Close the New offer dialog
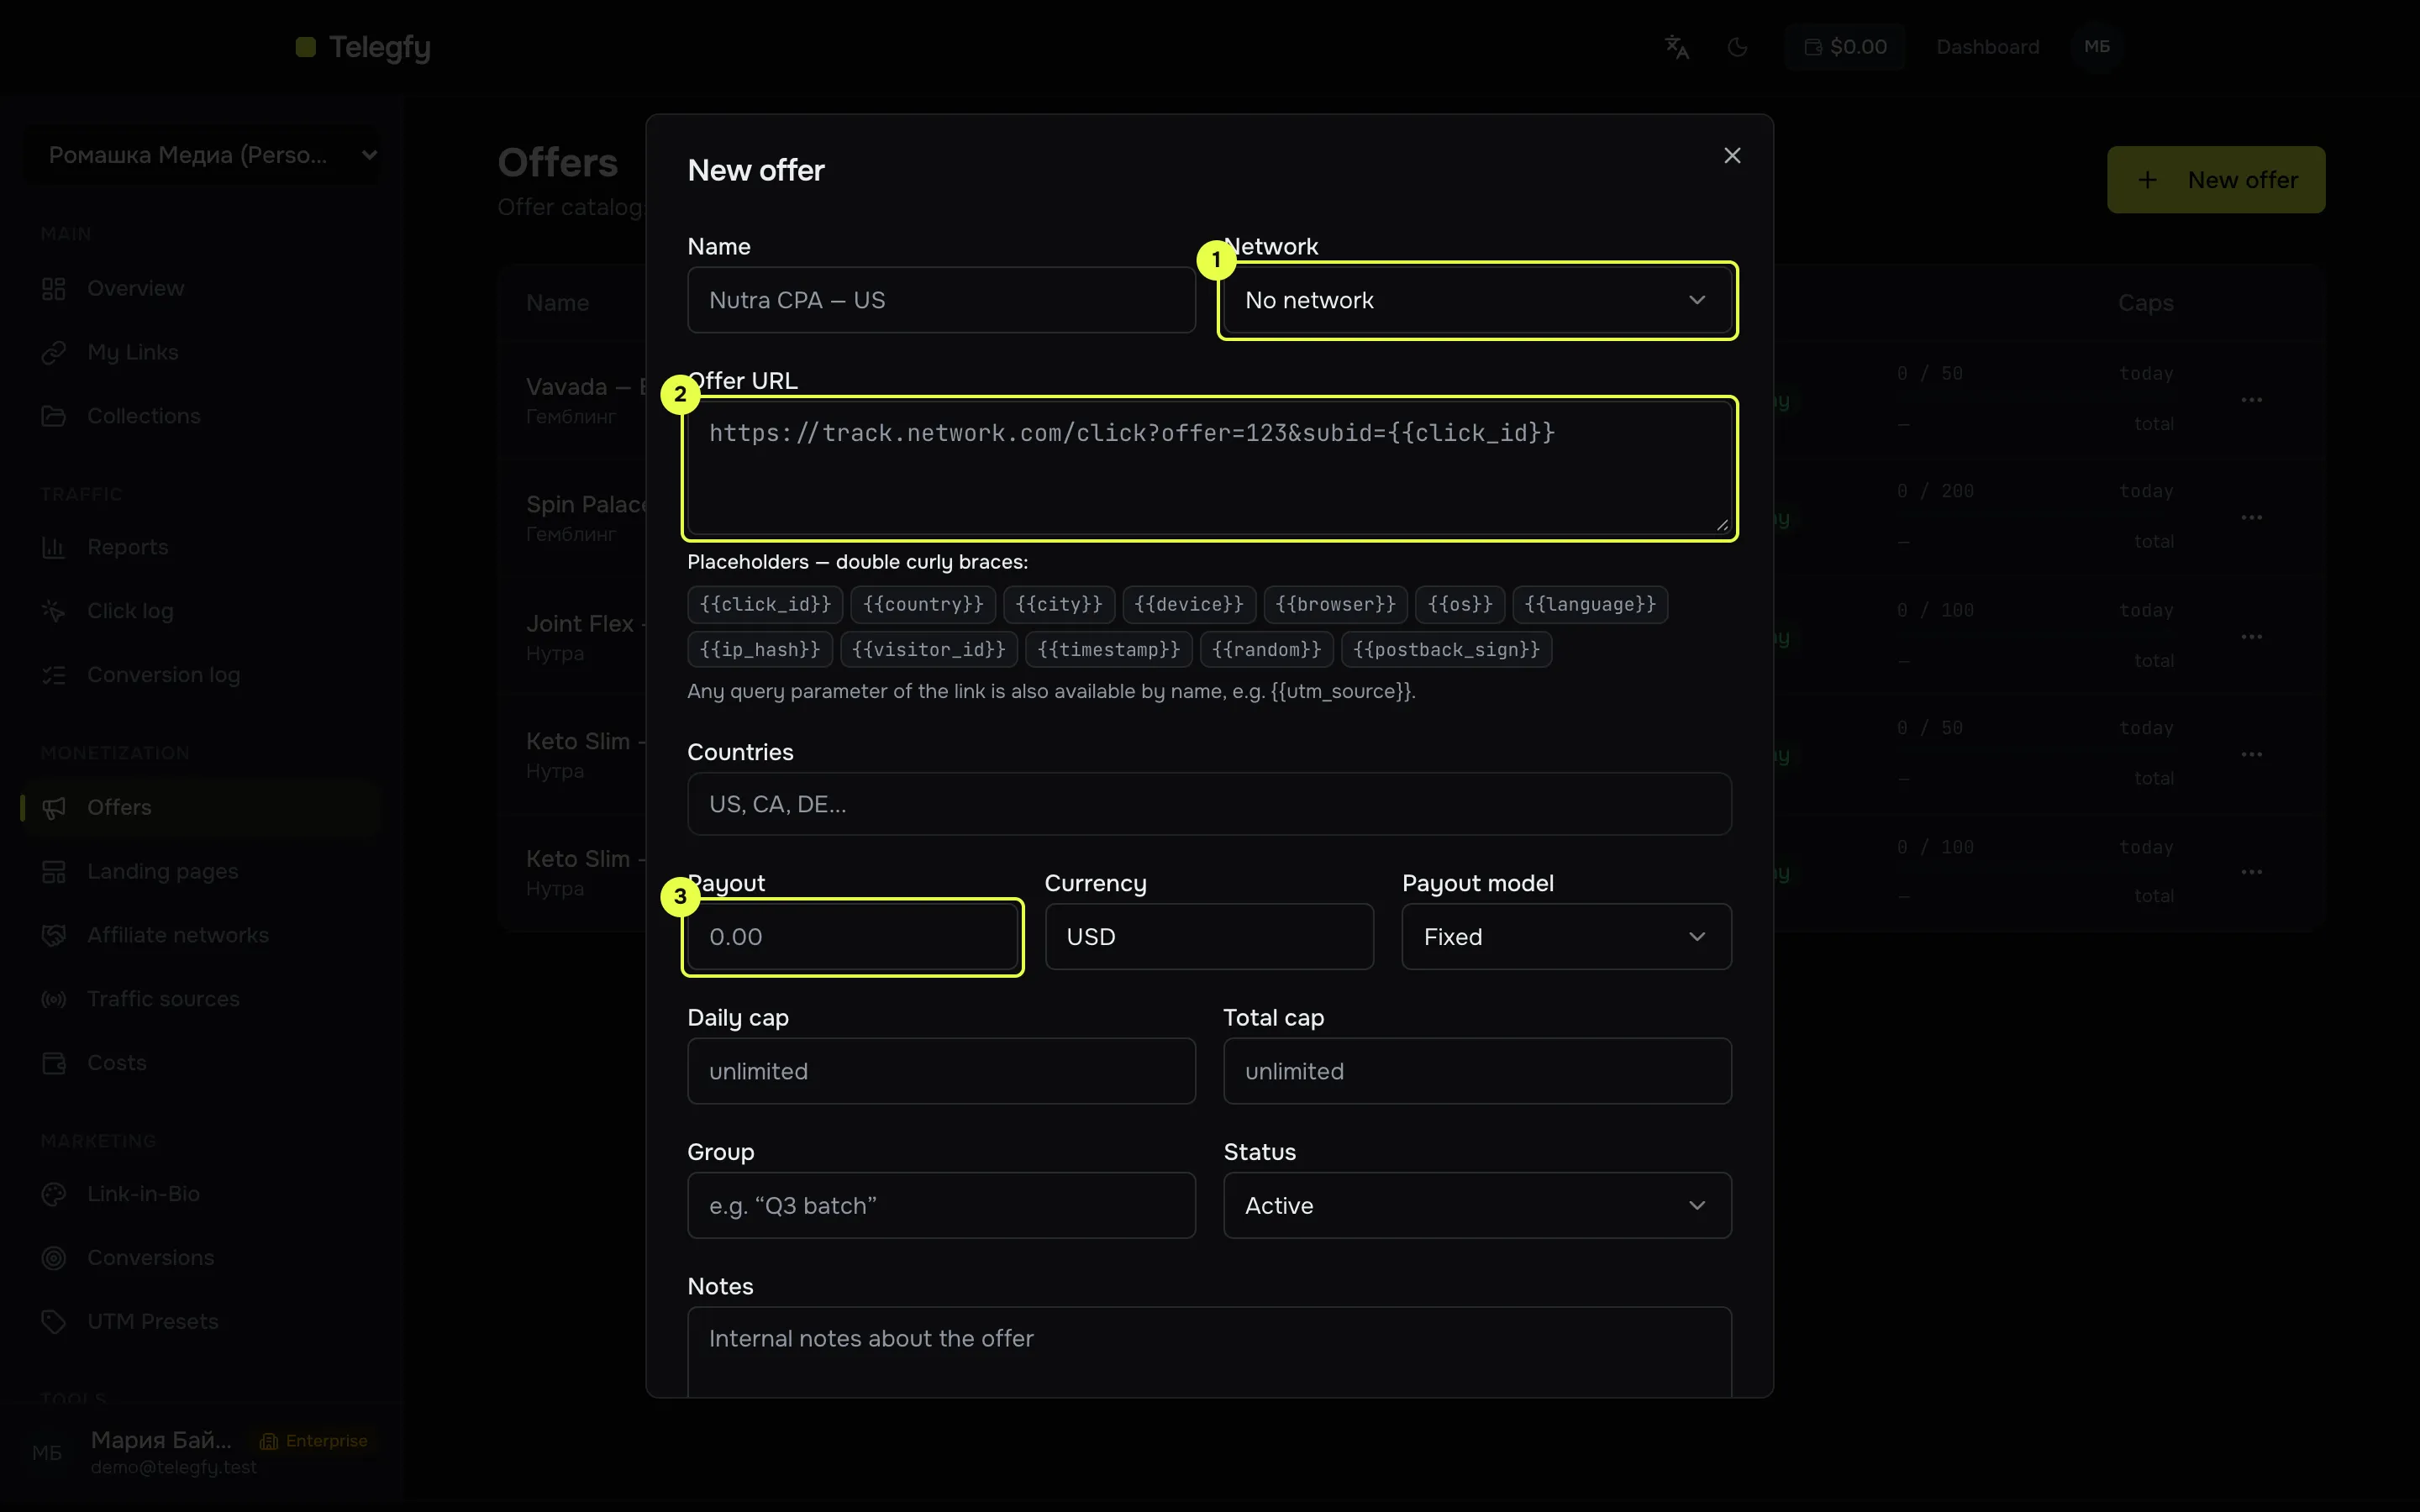Screen dimensions: 2420x1512 click(1732, 156)
